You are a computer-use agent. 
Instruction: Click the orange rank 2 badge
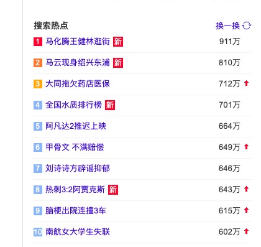click(38, 63)
